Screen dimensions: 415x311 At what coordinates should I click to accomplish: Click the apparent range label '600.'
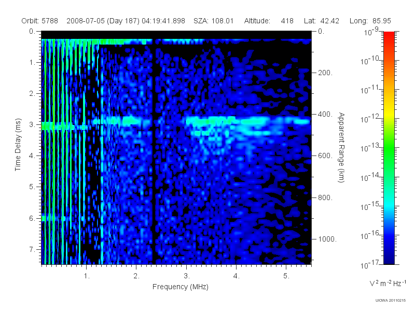coord(325,156)
